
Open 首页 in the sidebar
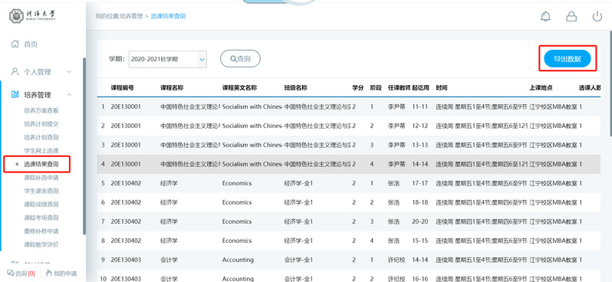click(x=31, y=44)
